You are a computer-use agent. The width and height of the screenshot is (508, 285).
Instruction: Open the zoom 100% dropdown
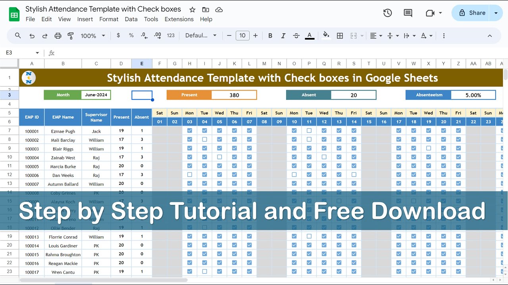[93, 36]
